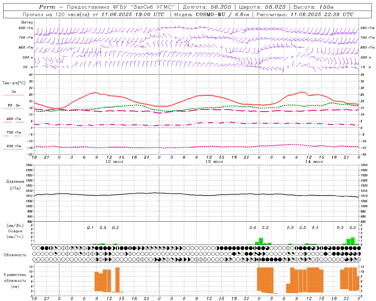The image size is (376, 301).
Task: Click the Долгота: 56.305 value
Action: (x=207, y=7)
